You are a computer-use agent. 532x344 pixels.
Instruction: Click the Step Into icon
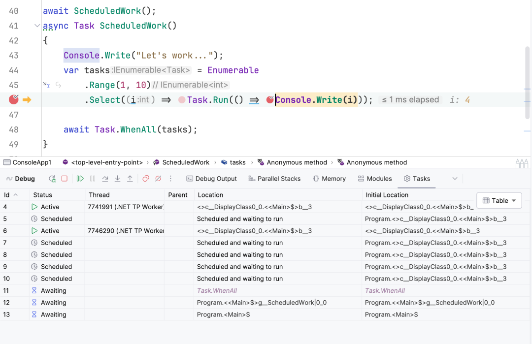(117, 178)
